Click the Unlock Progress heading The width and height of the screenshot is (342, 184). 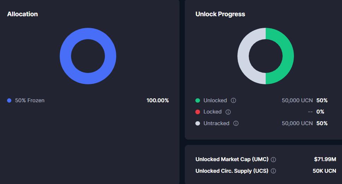coord(220,14)
